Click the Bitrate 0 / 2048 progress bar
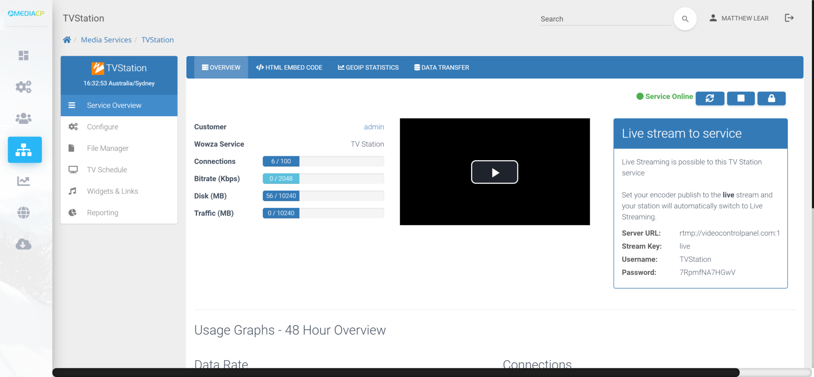Screen dimensions: 814x377 (323, 179)
